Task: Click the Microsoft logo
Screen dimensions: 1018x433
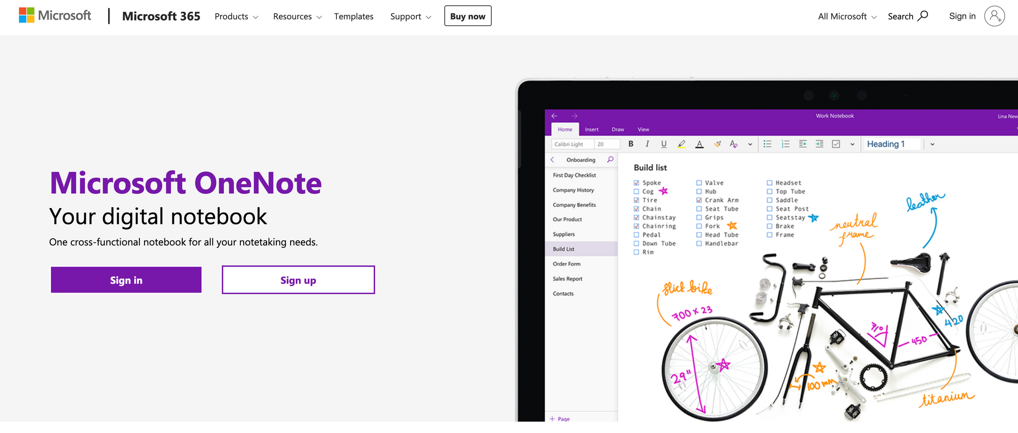Action: click(x=55, y=16)
